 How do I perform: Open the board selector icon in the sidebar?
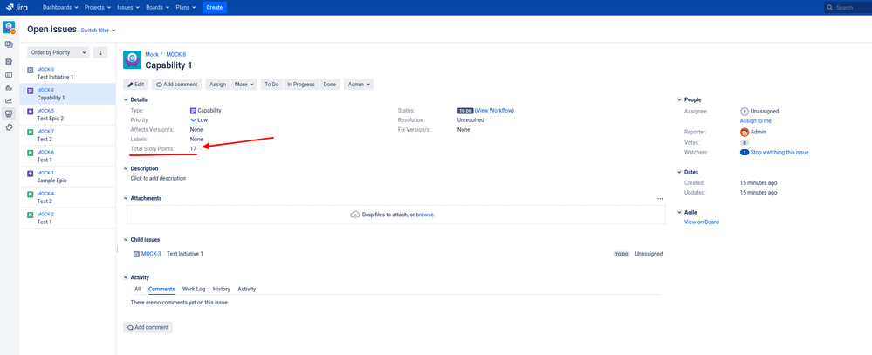[x=9, y=44]
